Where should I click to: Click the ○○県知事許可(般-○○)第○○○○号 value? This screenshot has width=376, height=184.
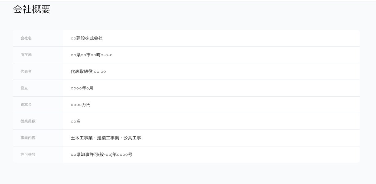click(x=101, y=154)
